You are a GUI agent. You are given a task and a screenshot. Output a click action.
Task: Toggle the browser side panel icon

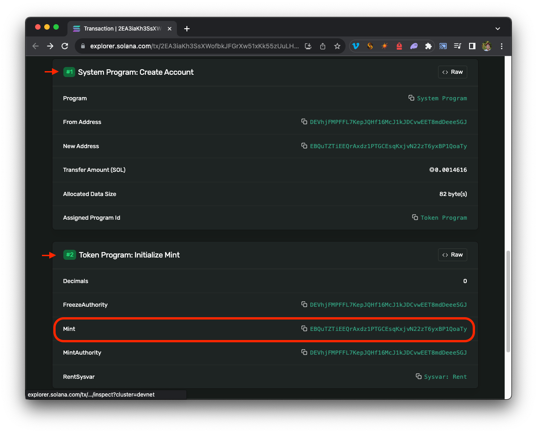click(x=472, y=46)
